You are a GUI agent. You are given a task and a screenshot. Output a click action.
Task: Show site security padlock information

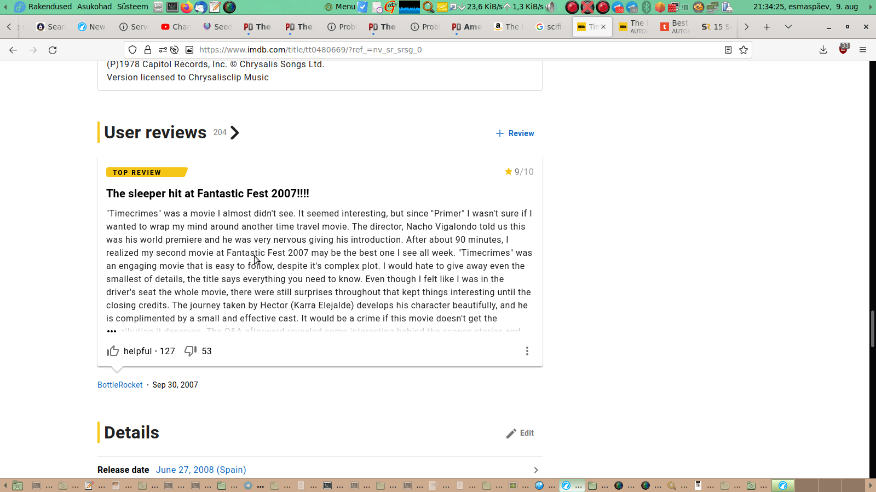(148, 50)
